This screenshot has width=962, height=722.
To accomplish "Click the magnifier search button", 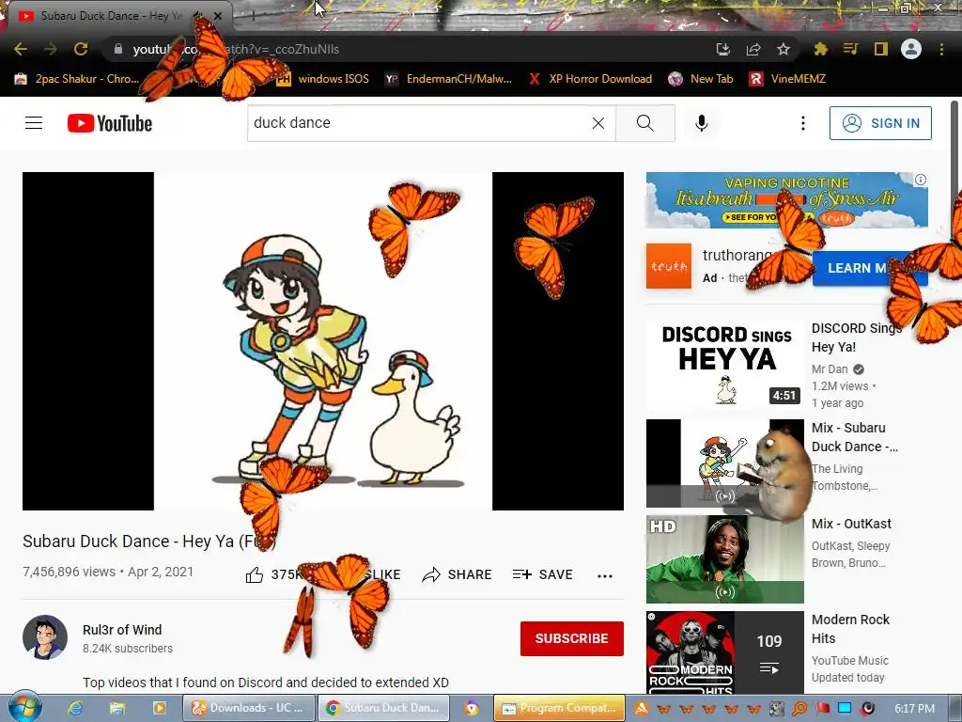I will pyautogui.click(x=644, y=123).
